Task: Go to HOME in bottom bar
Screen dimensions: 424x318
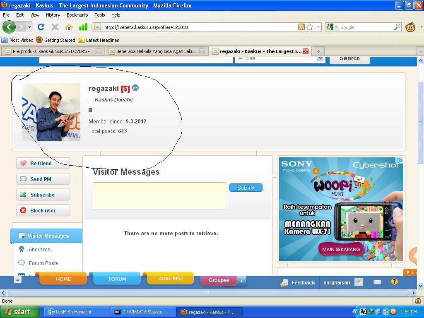Action: click(63, 279)
